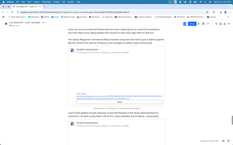Create a new doc with the plus icon

[x=229, y=24]
